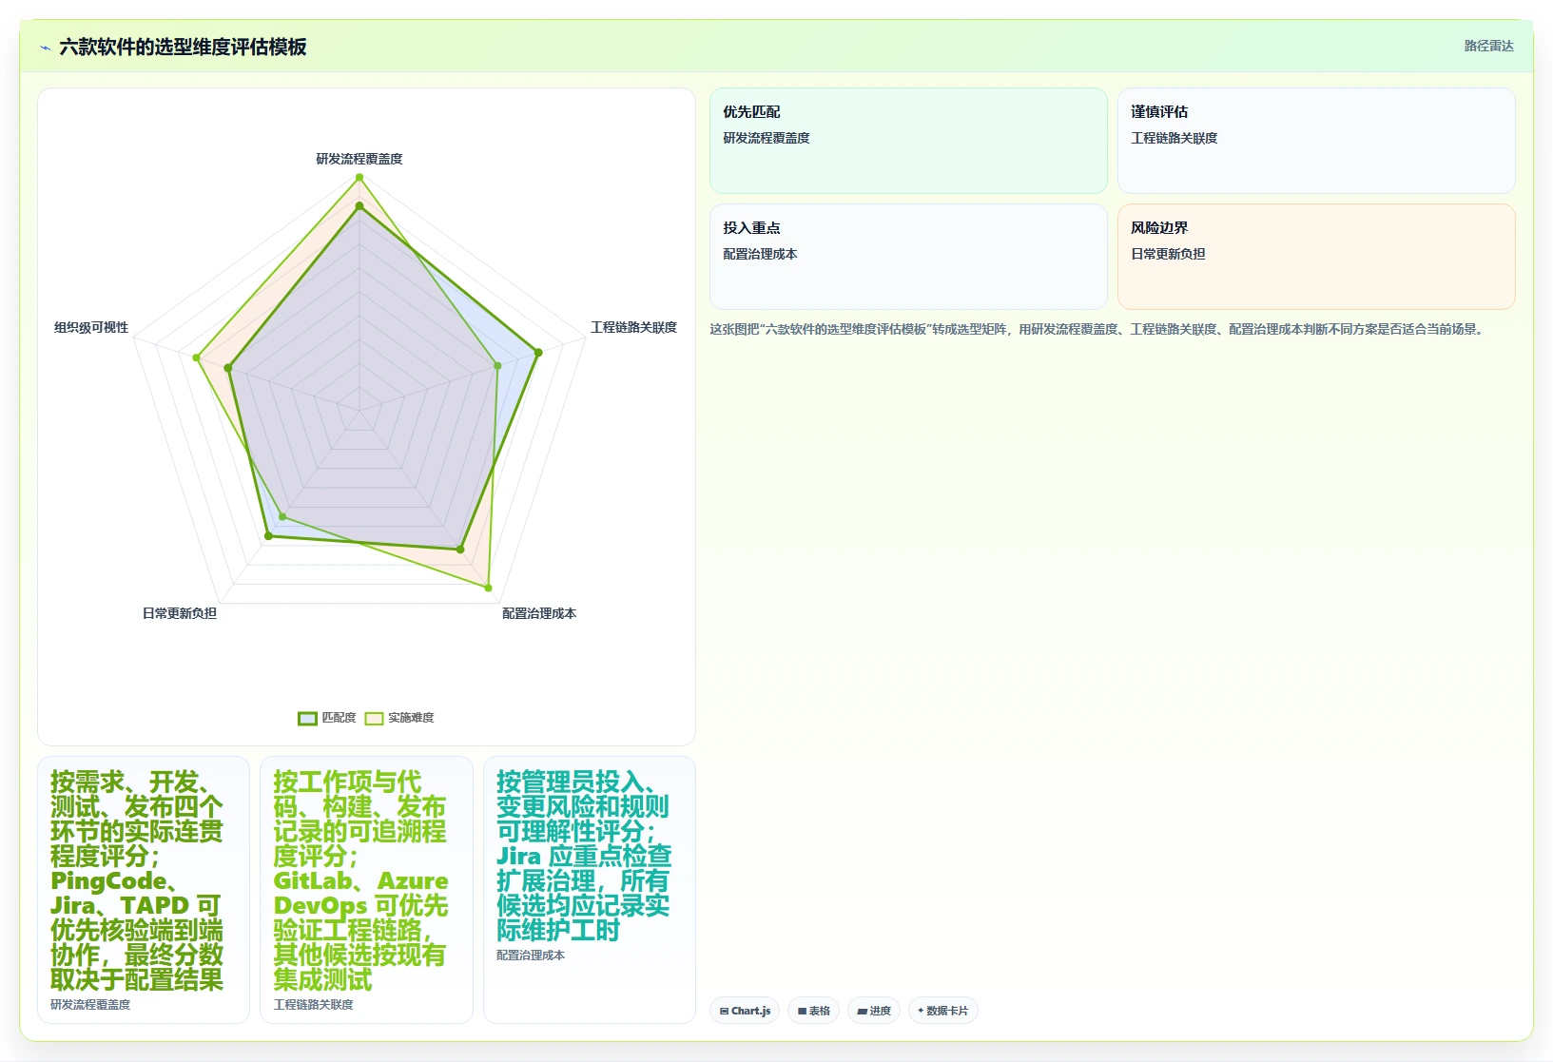
Task: Click the 匹配度 data point on 日常更新负担 axis
Action: pos(268,537)
